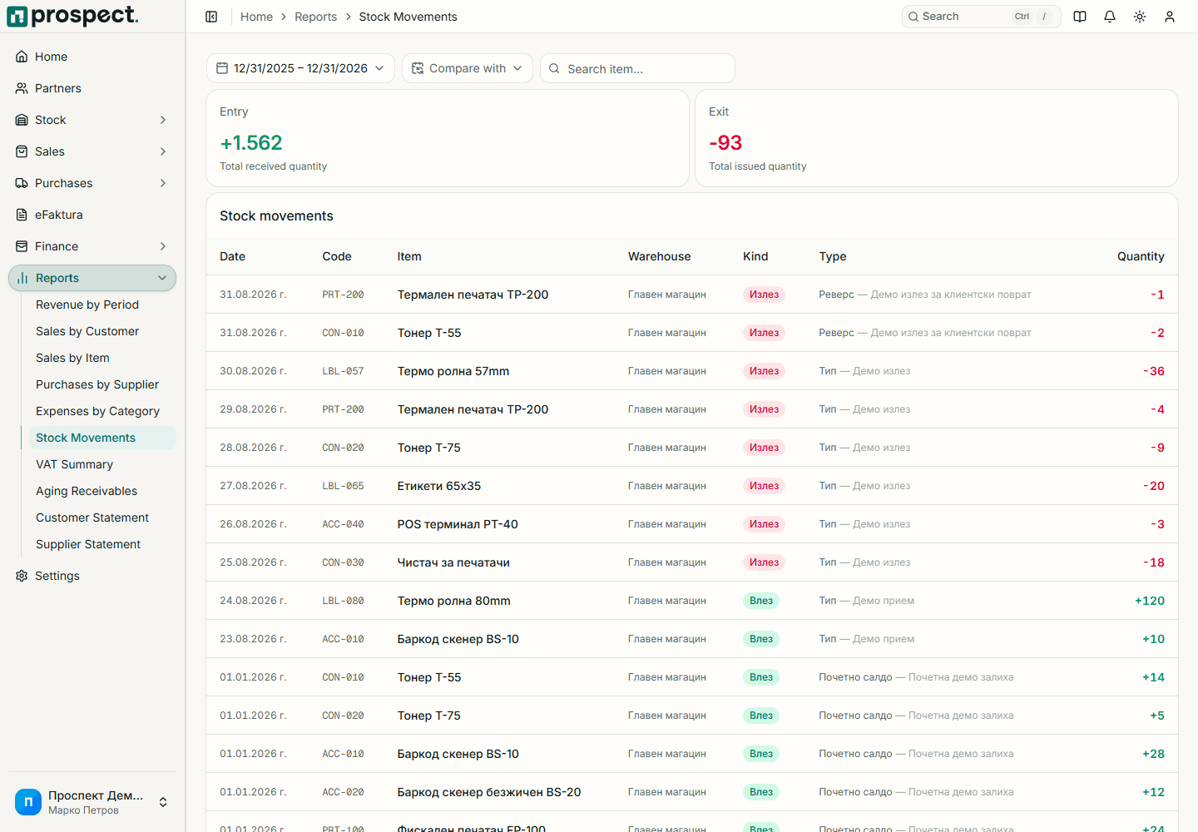Viewport: 1198px width, 832px height.
Task: Click the Stock warehouse icon
Action: click(22, 120)
